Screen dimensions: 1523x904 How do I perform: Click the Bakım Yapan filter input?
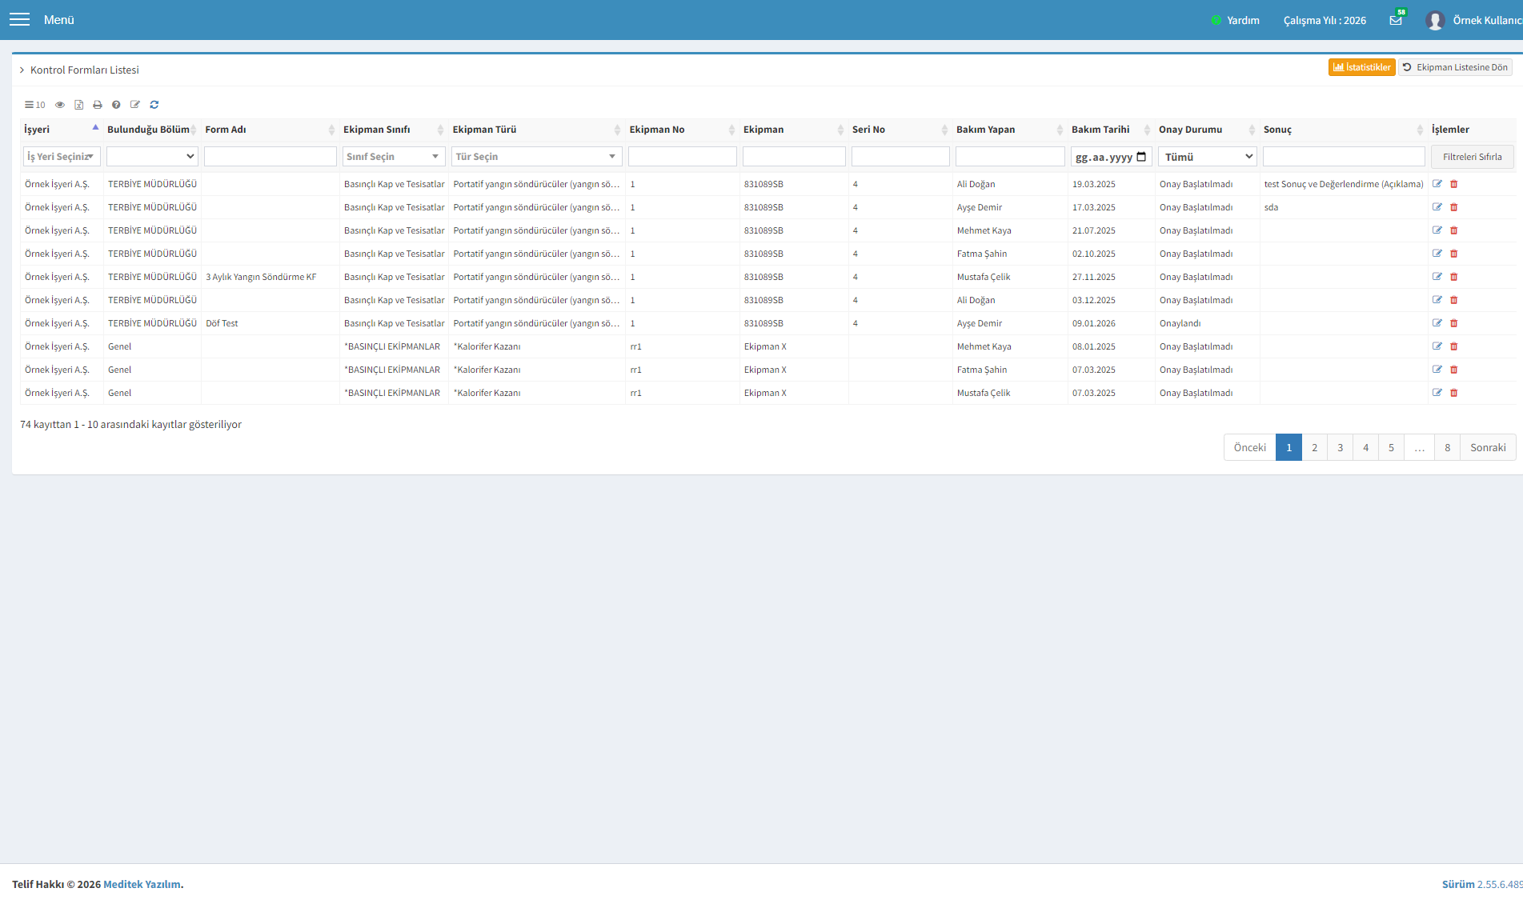pyautogui.click(x=1010, y=157)
